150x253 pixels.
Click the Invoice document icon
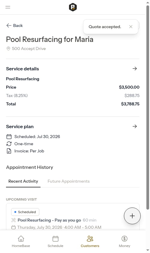[9, 151]
